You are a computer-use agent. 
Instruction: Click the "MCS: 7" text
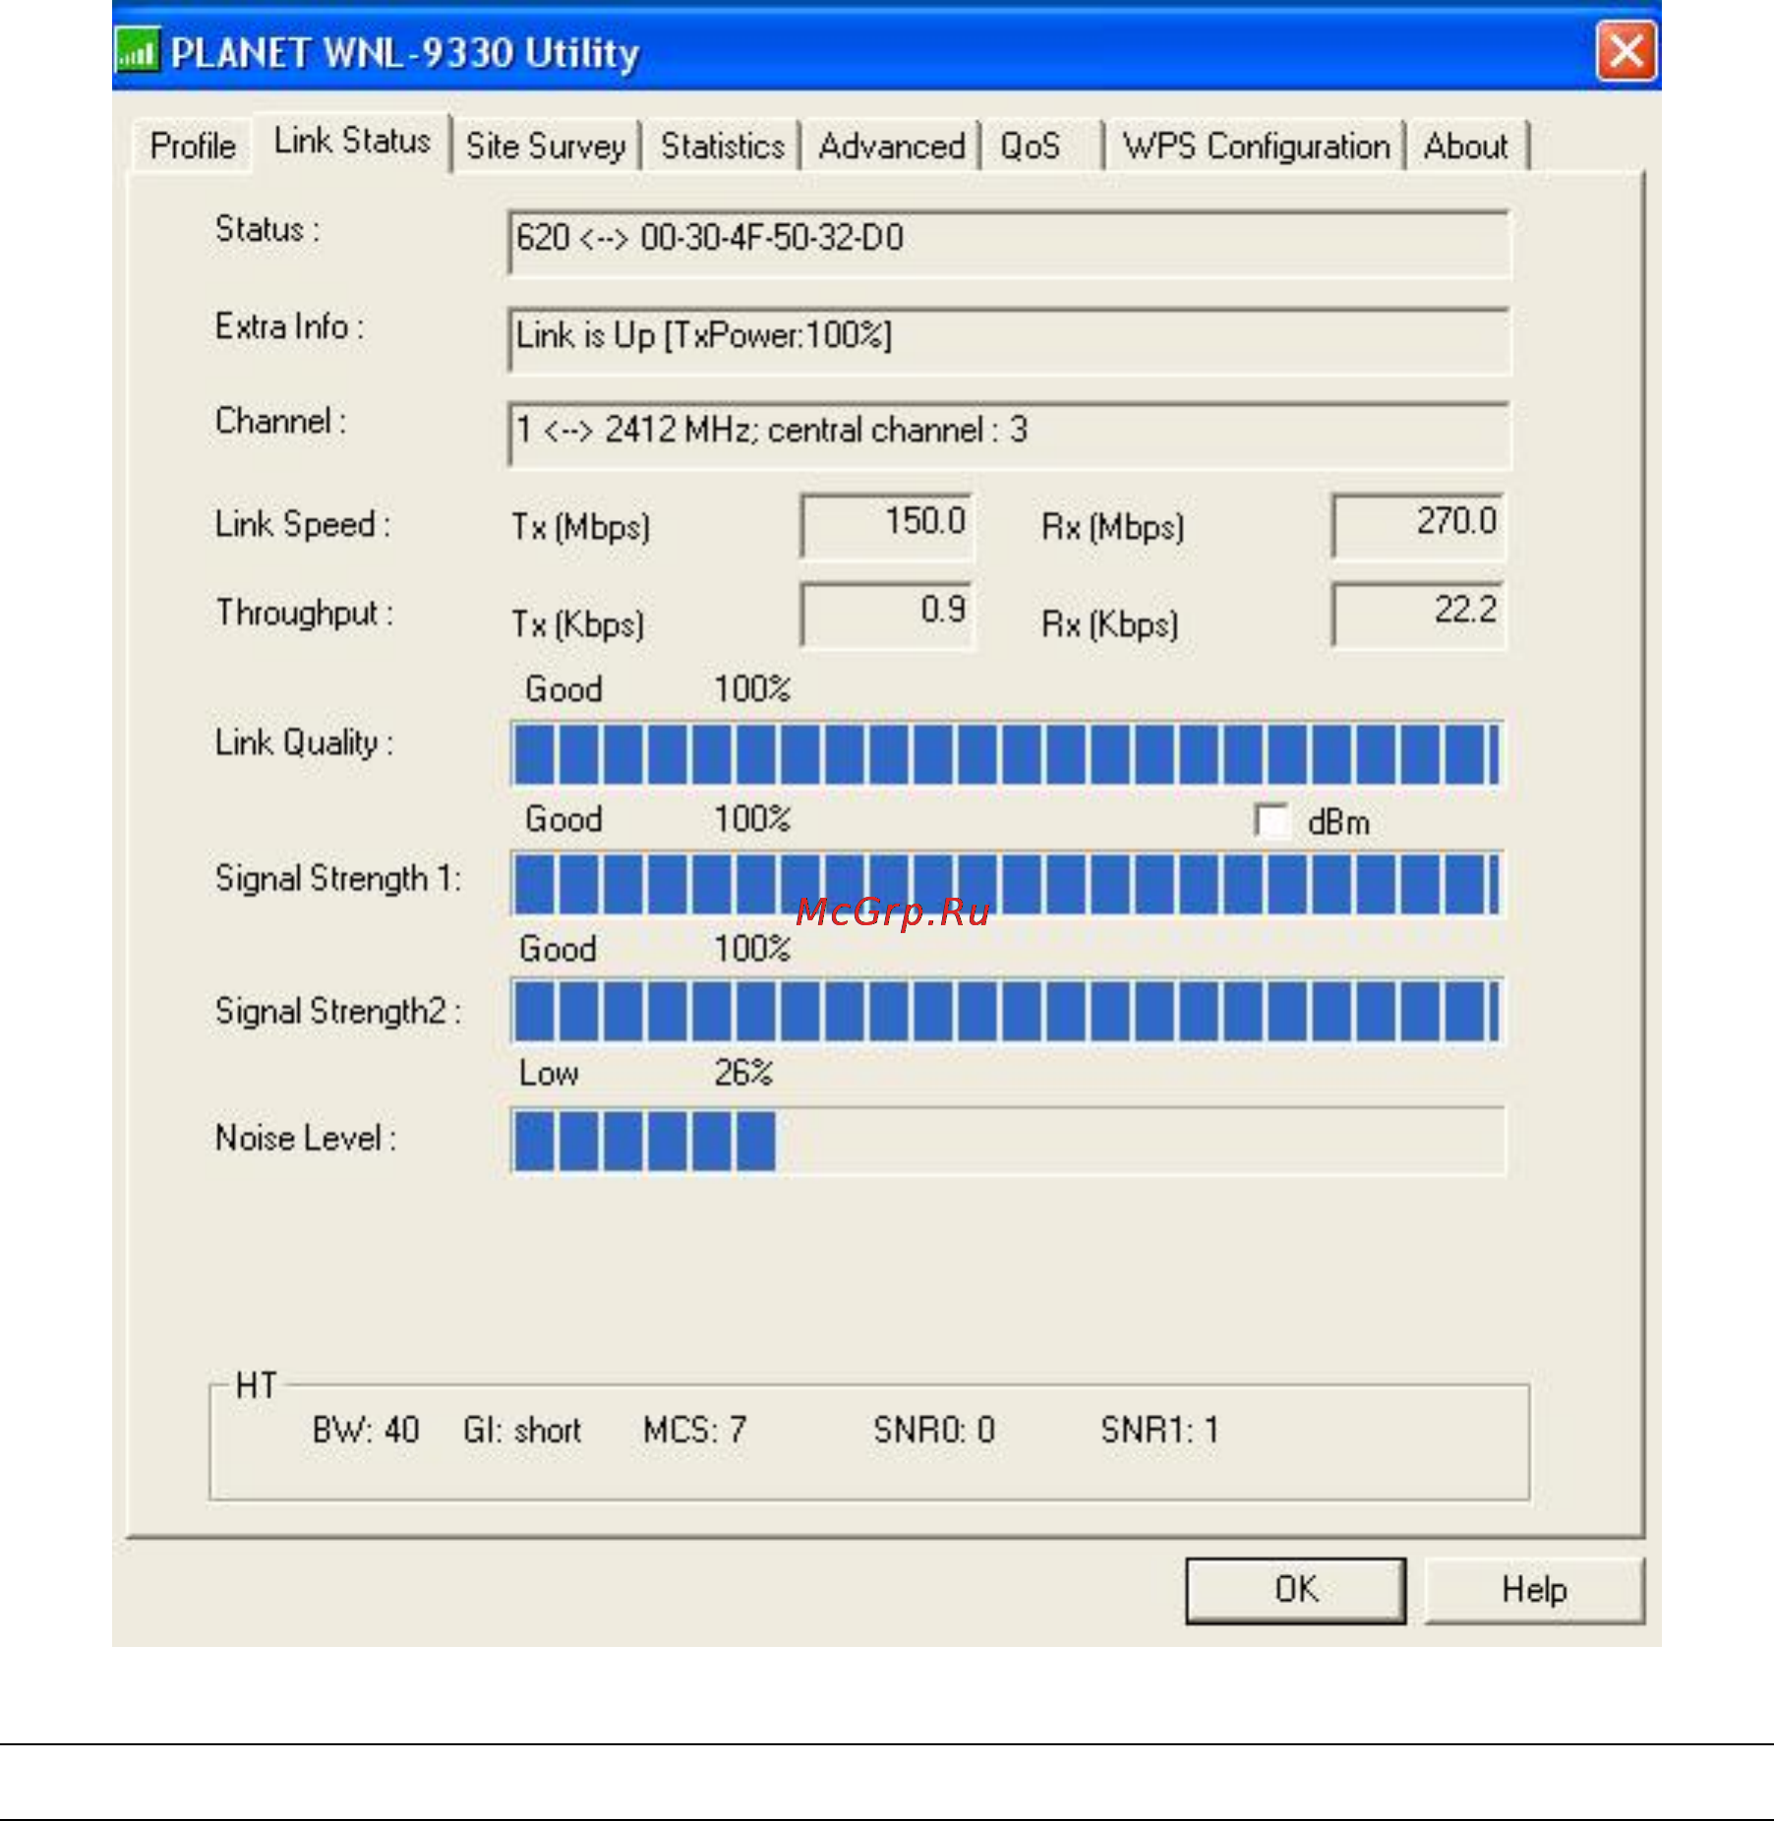(695, 1430)
